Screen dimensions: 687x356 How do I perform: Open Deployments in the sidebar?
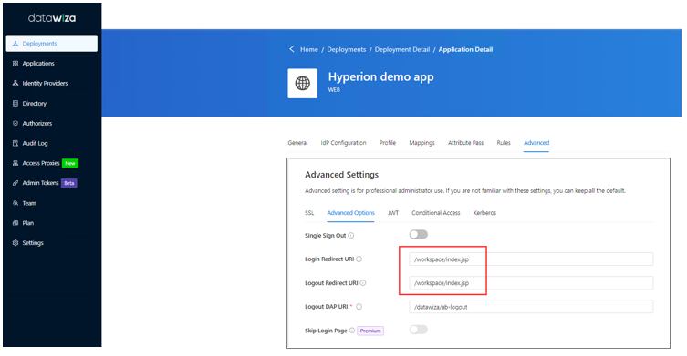(52, 44)
